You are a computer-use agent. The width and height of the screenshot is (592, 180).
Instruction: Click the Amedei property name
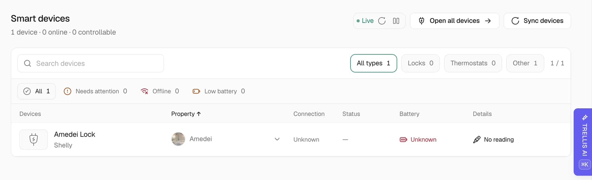(201, 139)
